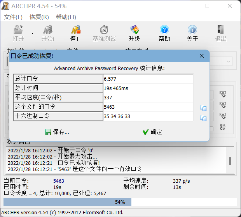241x217 pixels.
Task: Click the green checkmark icon
Action: coord(145,132)
